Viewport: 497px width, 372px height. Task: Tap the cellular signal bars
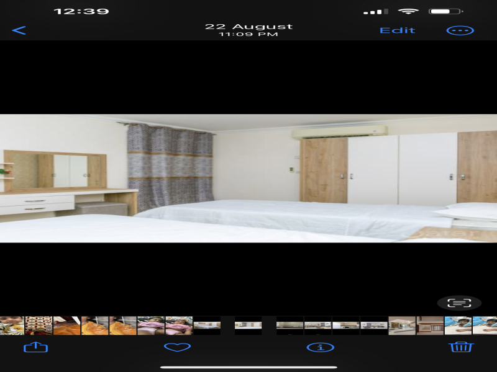(x=376, y=12)
